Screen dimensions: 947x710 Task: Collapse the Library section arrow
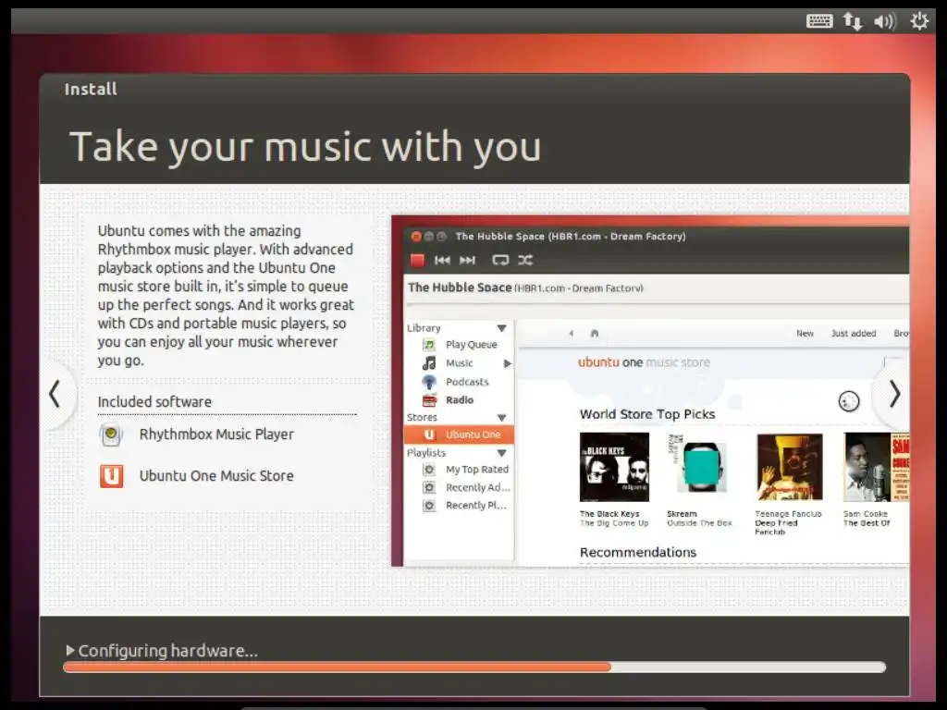pyautogui.click(x=501, y=328)
